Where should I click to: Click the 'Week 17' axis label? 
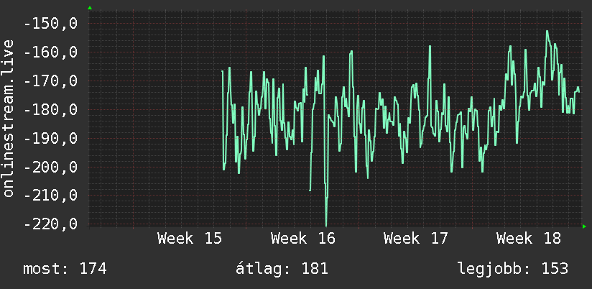point(416,239)
